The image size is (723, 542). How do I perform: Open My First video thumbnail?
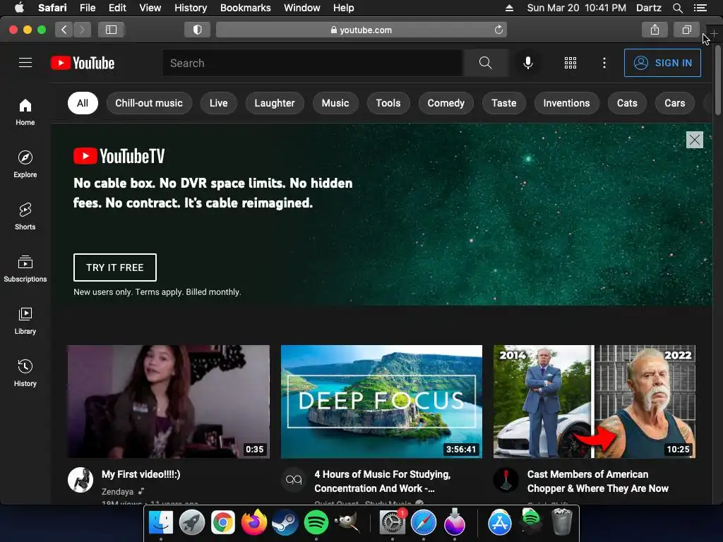[168, 402]
